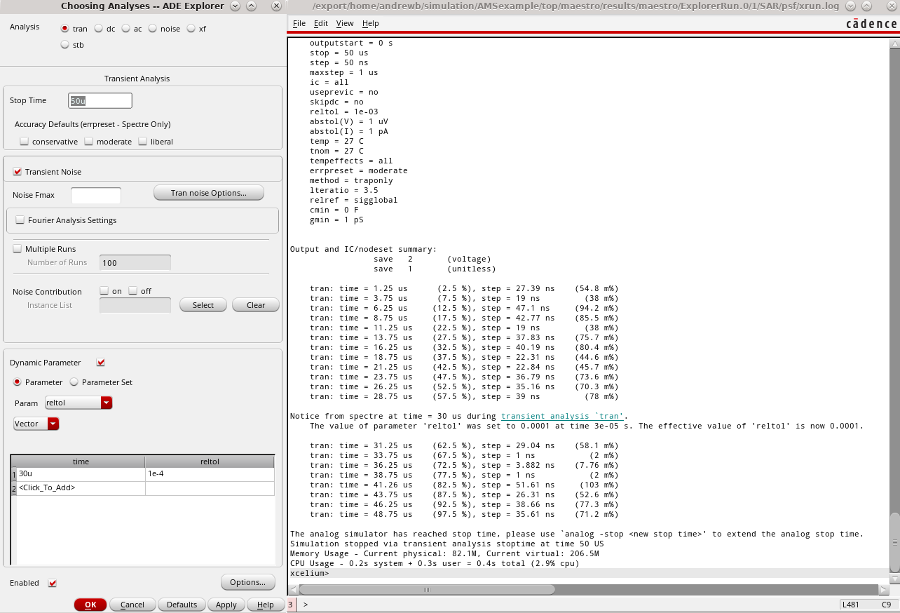
Task: Click the Noise Fmax field
Action: click(x=96, y=195)
